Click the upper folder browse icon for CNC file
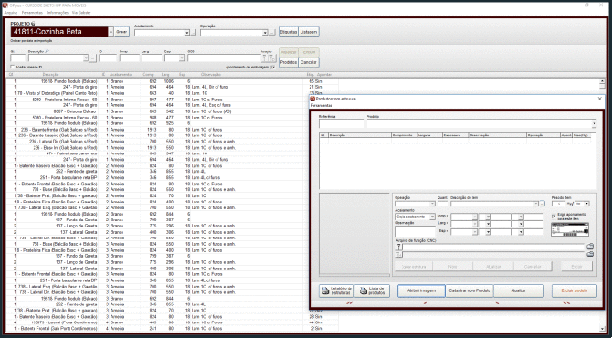 pyautogui.click(x=590, y=247)
